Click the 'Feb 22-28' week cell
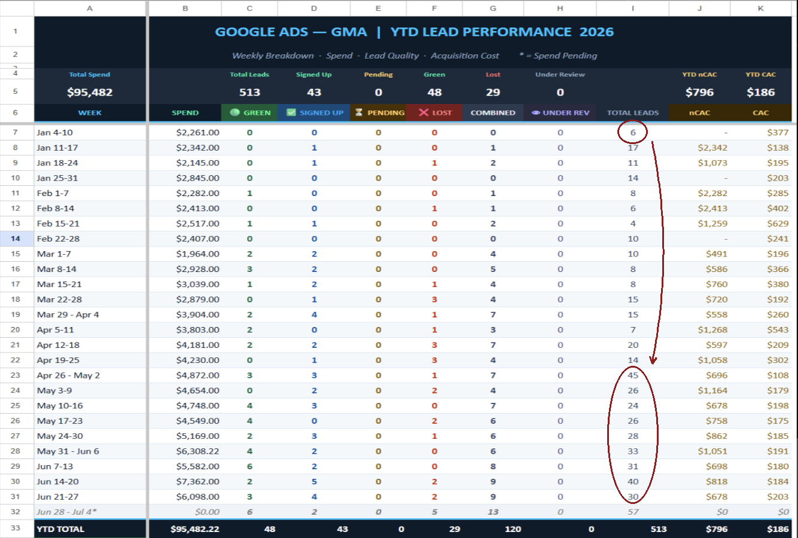 pos(90,239)
